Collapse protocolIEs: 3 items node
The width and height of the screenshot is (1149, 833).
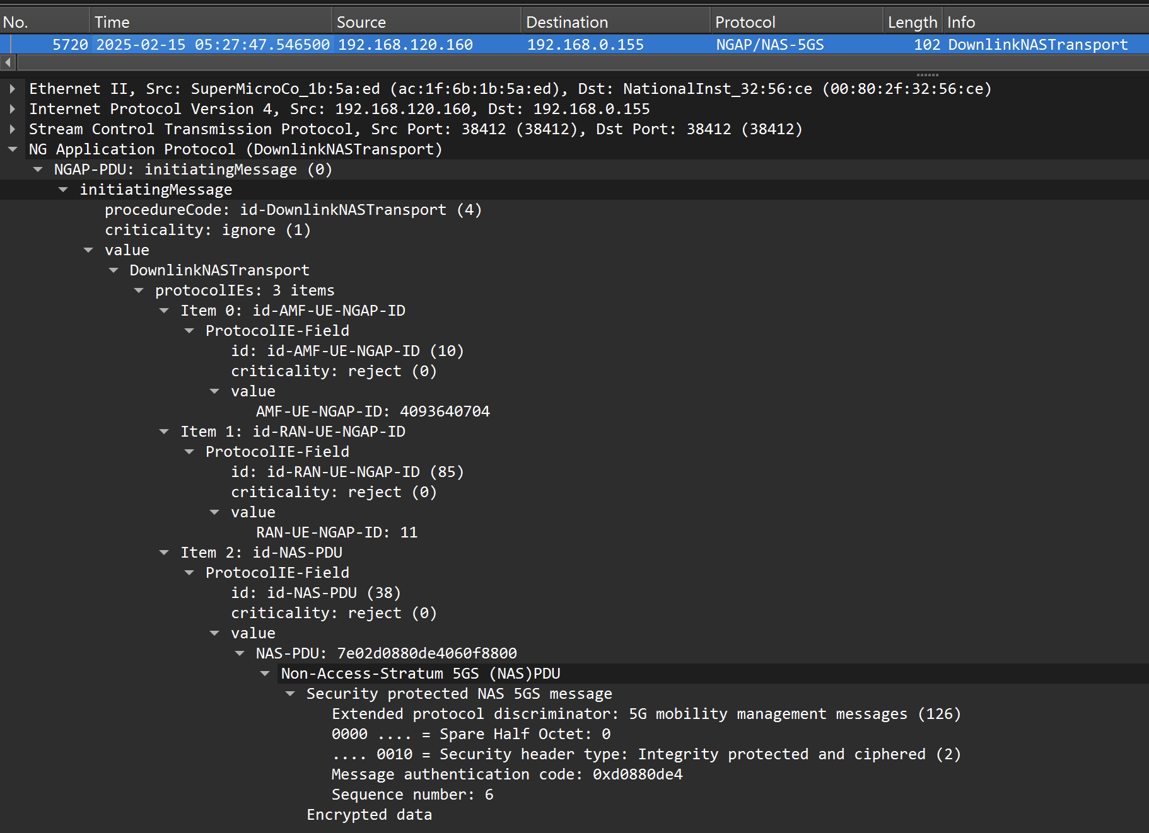(139, 290)
